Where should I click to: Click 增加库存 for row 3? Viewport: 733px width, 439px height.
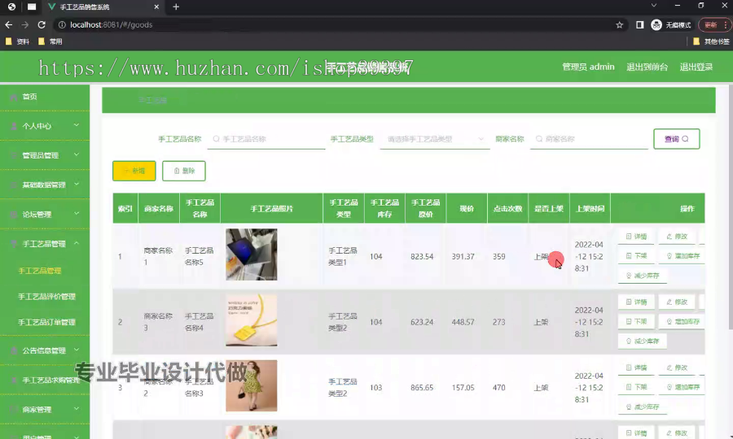(x=683, y=387)
